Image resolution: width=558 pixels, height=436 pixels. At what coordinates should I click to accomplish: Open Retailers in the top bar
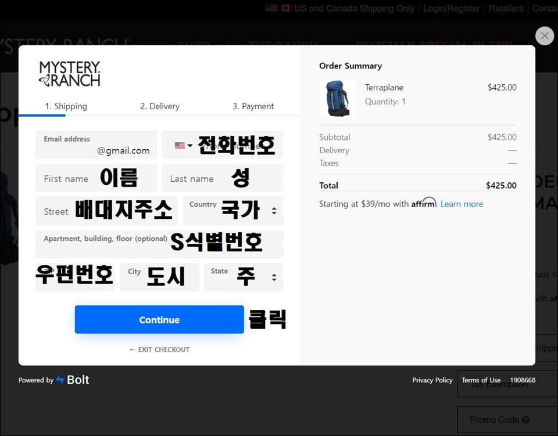point(506,9)
